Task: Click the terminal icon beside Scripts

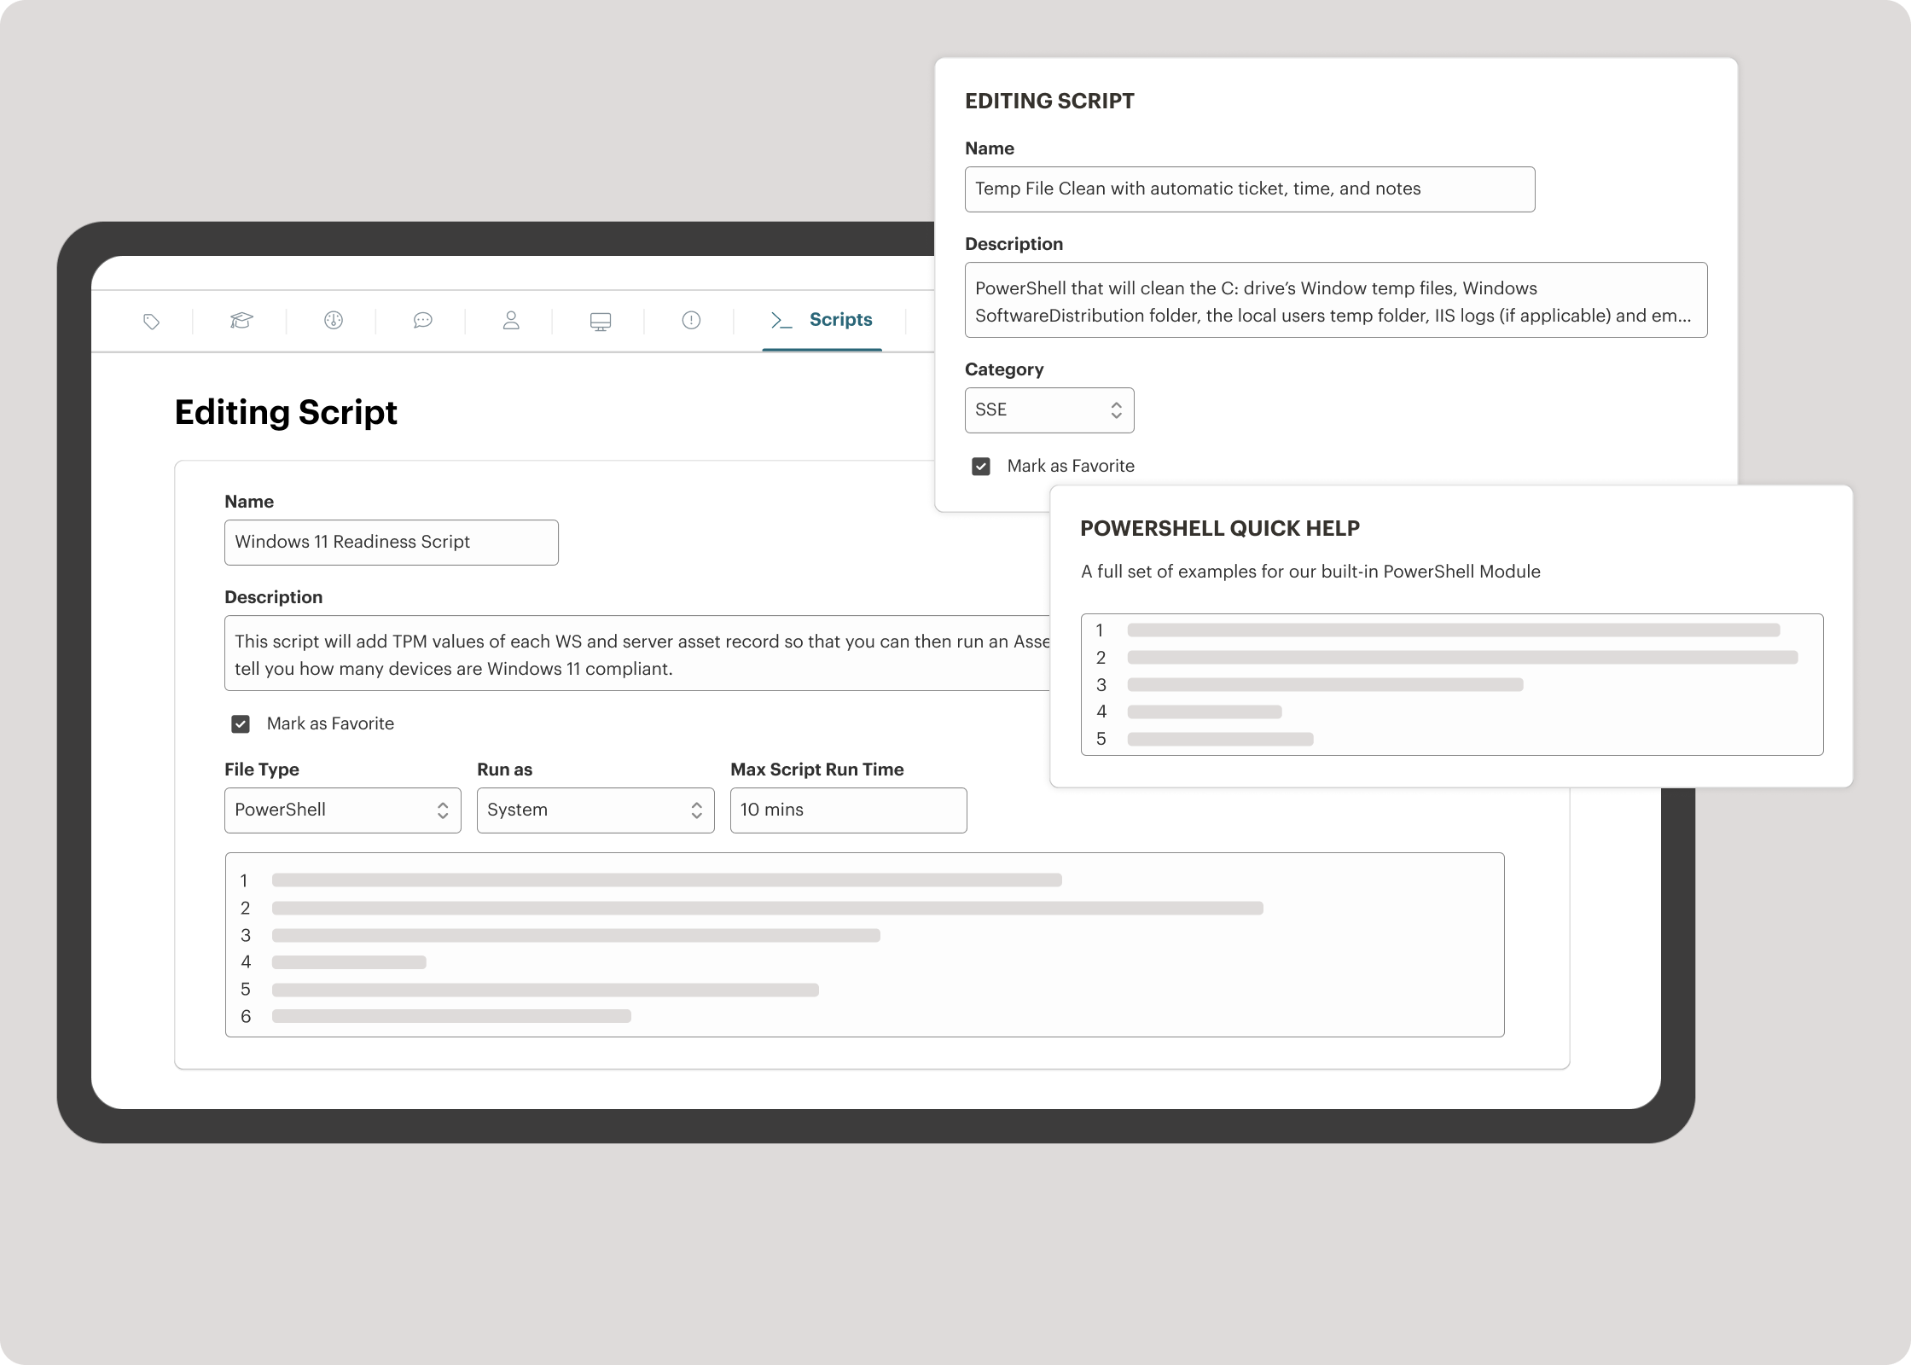Action: click(x=779, y=321)
